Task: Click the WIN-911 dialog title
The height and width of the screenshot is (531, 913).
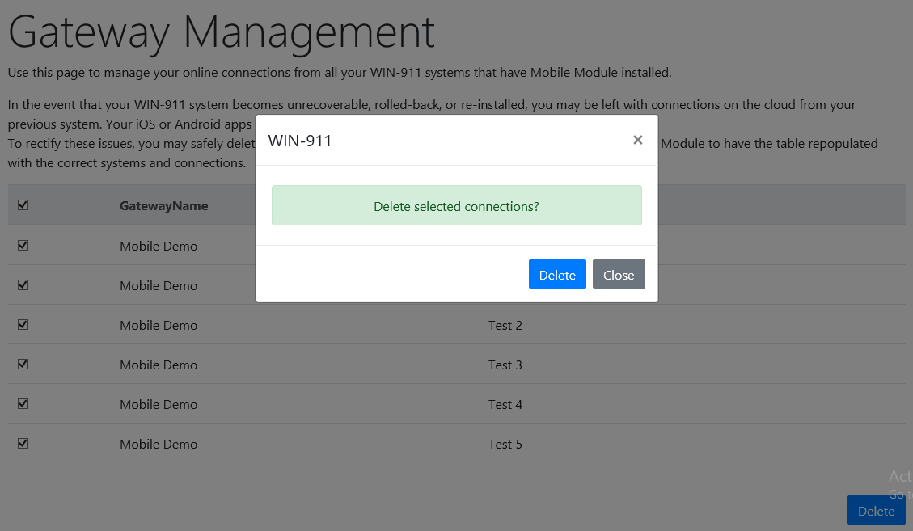Action: click(x=300, y=141)
